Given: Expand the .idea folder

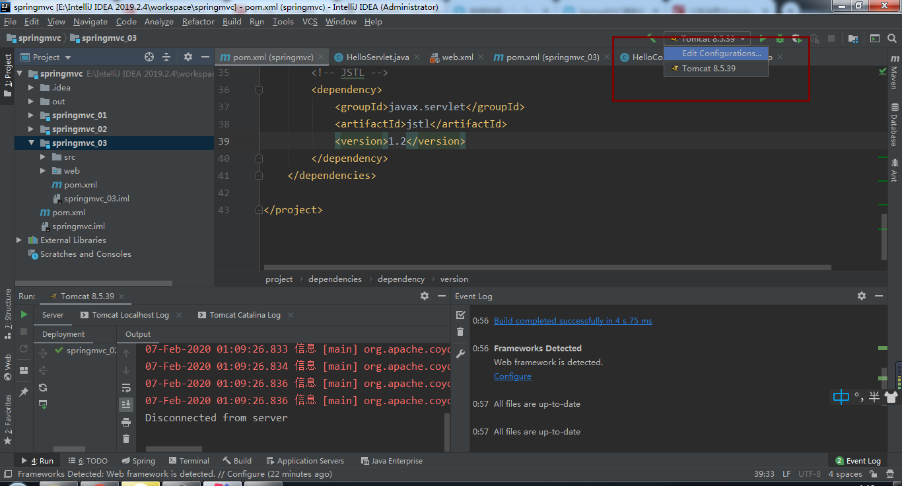Looking at the screenshot, I should coord(31,88).
